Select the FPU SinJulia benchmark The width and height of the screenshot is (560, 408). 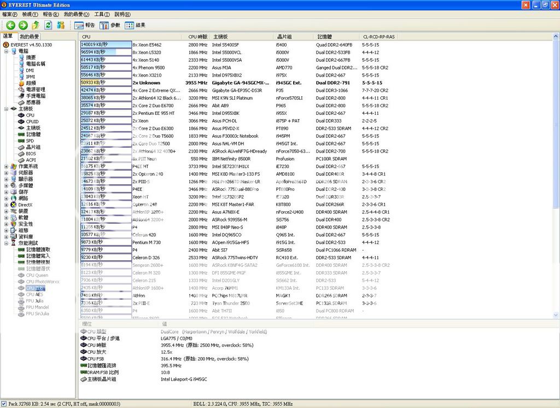(38, 314)
